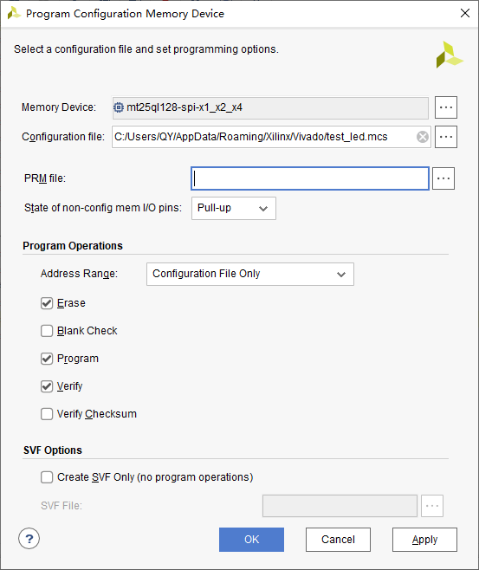
Task: Expand the Pull-up pins state dropdown
Action: 234,208
